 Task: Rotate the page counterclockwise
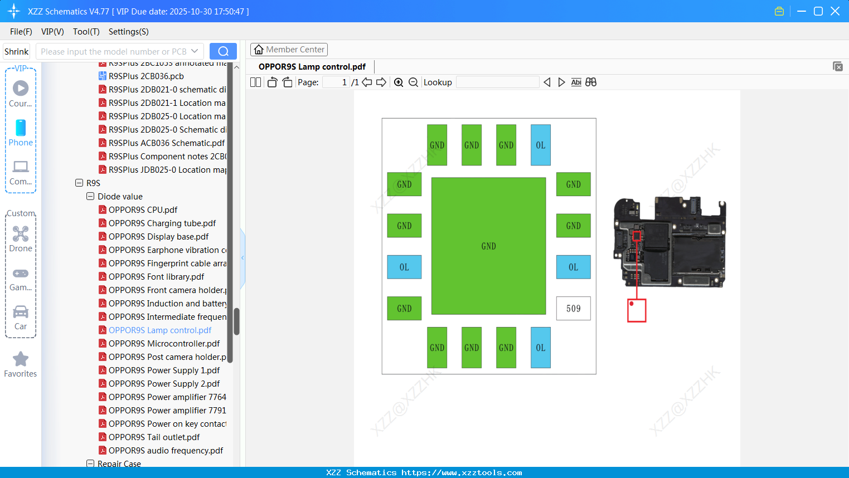pos(272,82)
